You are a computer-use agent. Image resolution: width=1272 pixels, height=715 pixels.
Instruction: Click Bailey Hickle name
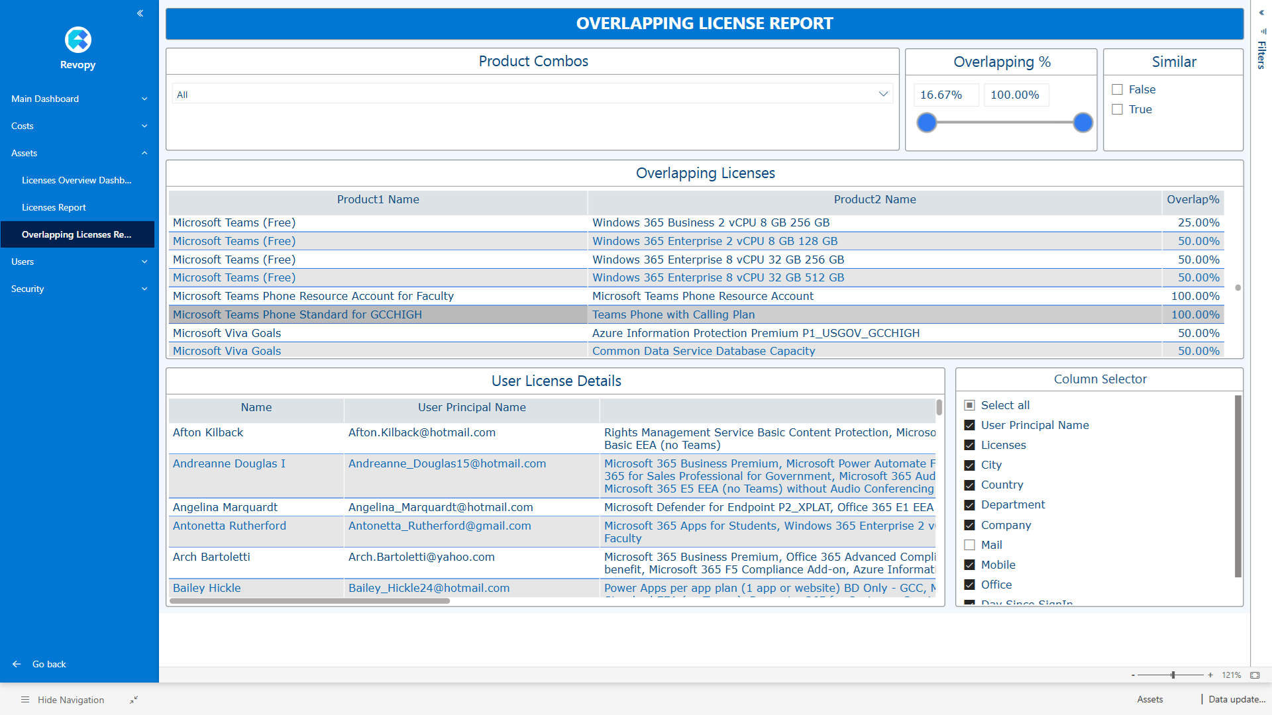click(x=207, y=588)
